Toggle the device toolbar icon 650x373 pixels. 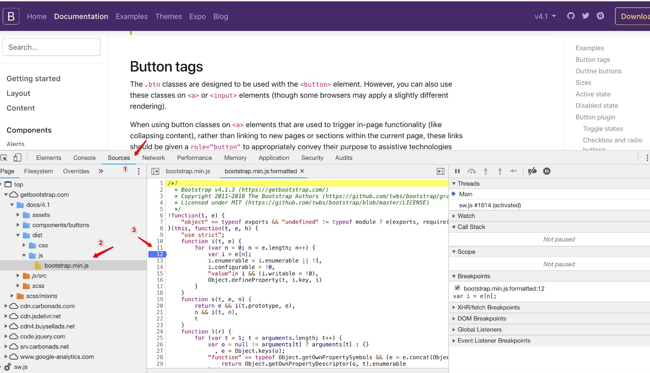tap(17, 158)
